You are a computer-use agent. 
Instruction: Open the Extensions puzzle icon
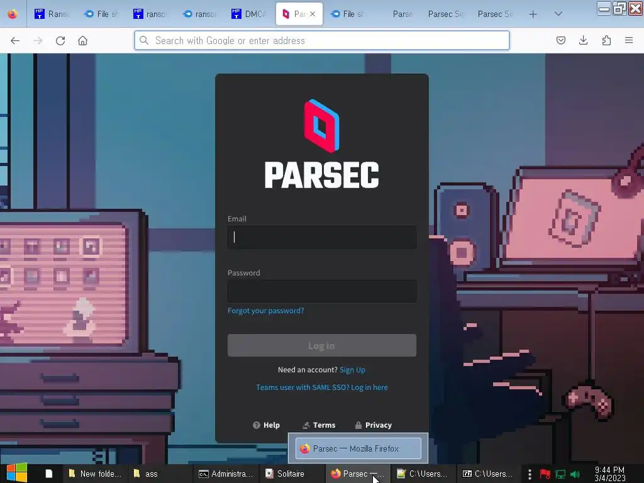point(606,40)
